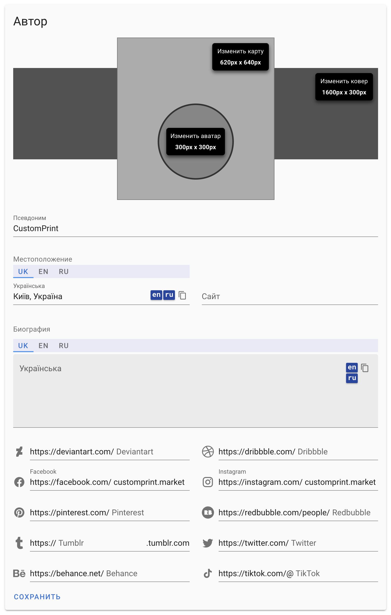Select UK tab under Биография
The height and width of the screenshot is (615, 391).
[23, 345]
